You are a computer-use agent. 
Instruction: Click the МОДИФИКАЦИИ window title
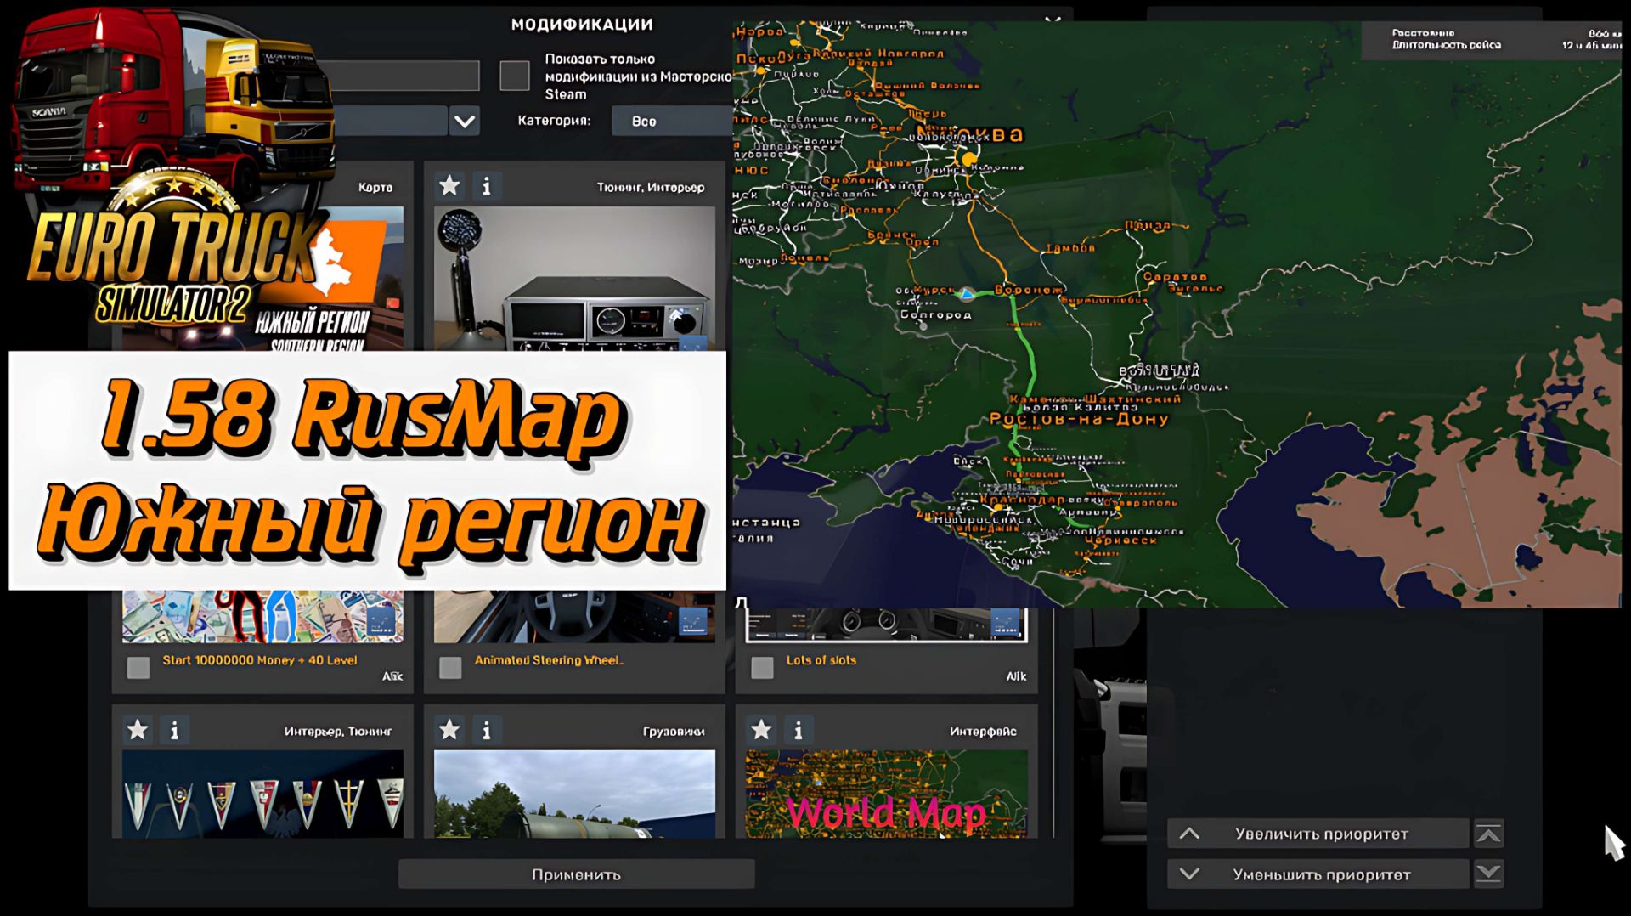(582, 25)
